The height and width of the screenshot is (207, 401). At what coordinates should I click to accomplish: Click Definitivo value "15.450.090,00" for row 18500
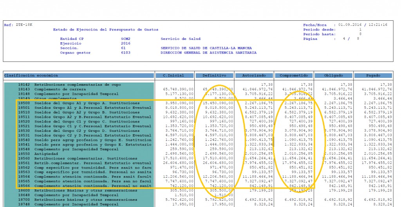point(218,103)
